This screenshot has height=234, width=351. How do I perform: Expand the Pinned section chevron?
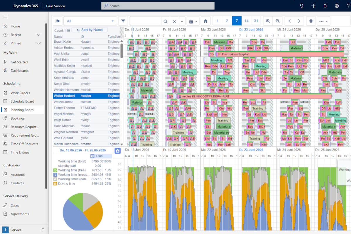pyautogui.click(x=38, y=43)
